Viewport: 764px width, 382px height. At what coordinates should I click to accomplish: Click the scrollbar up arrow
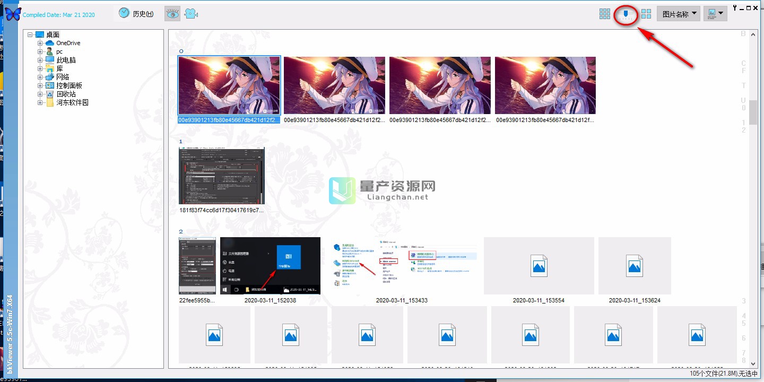[x=753, y=34]
